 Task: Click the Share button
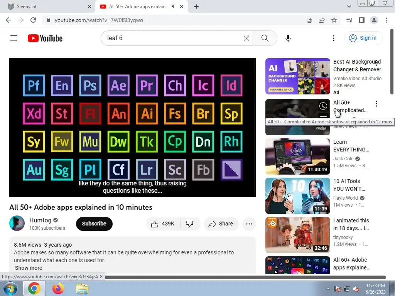(x=221, y=224)
